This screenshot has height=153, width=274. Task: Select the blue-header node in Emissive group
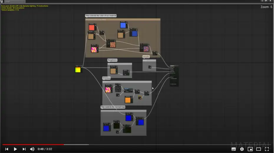(x=128, y=90)
